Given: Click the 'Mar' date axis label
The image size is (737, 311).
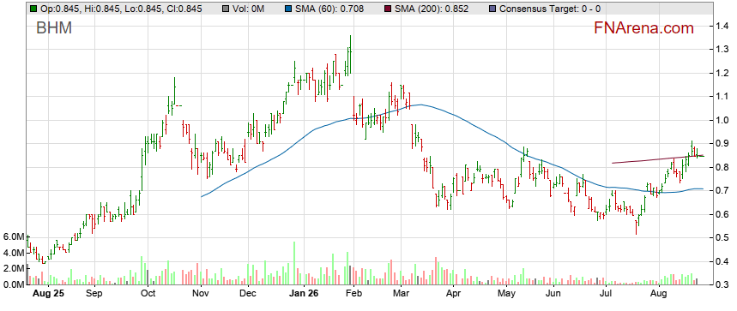Looking at the screenshot, I should (x=401, y=294).
